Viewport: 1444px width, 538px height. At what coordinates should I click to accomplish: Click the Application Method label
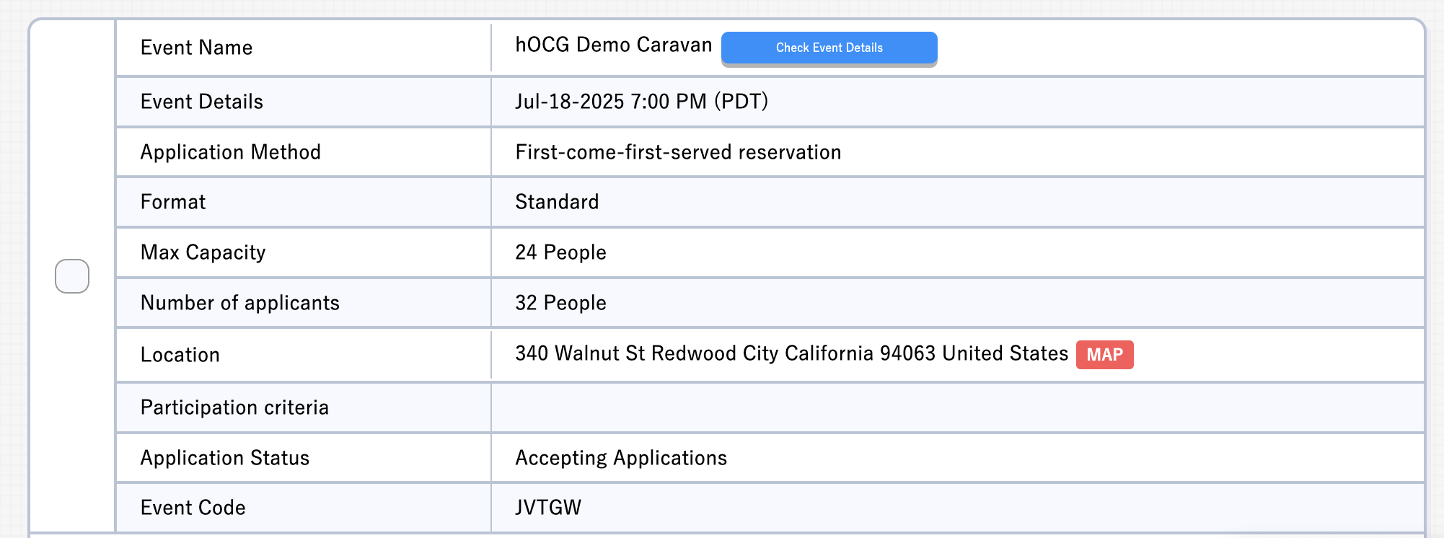pos(230,152)
